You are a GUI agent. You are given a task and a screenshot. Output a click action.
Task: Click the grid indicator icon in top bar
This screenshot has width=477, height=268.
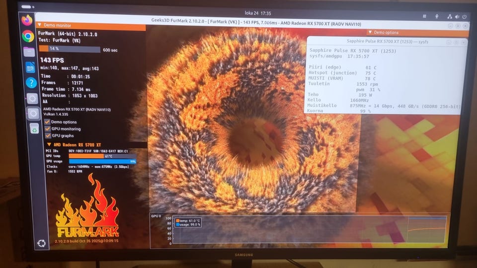[424, 16]
